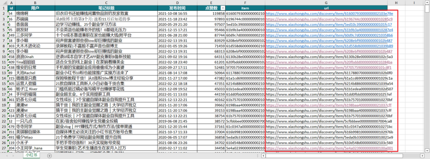The height and width of the screenshot is (159, 430).
Task: Select title 手机里的宝藏副业应用偷偷成为小富婆
Action: tap(106, 67)
